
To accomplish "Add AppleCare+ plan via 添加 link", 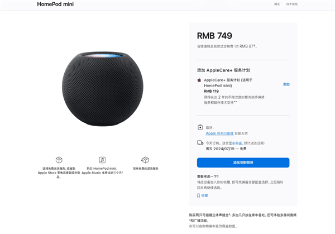I will [286, 84].
